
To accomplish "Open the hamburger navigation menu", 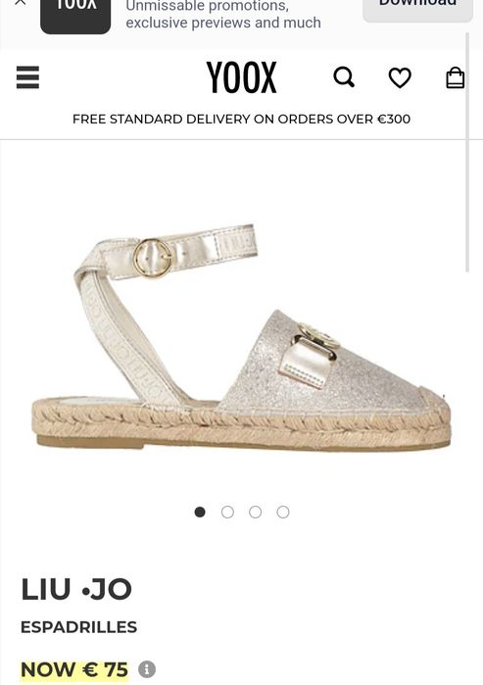I will pyautogui.click(x=28, y=77).
